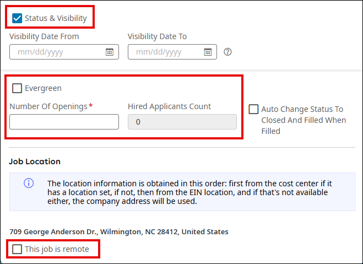Viewport: 363px width, 264px height.
Task: Click the Visibility Date From label
Action: [x=44, y=36]
